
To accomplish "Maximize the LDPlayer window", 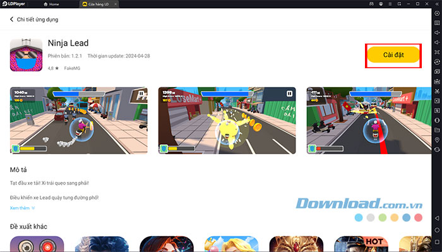I will point(418,4).
